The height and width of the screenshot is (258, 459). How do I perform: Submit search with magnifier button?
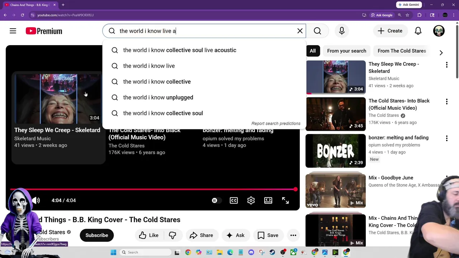pos(317,31)
